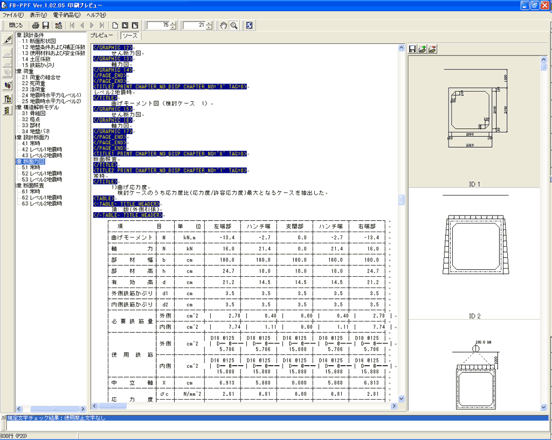Switch to the プレビュー tab

102,36
